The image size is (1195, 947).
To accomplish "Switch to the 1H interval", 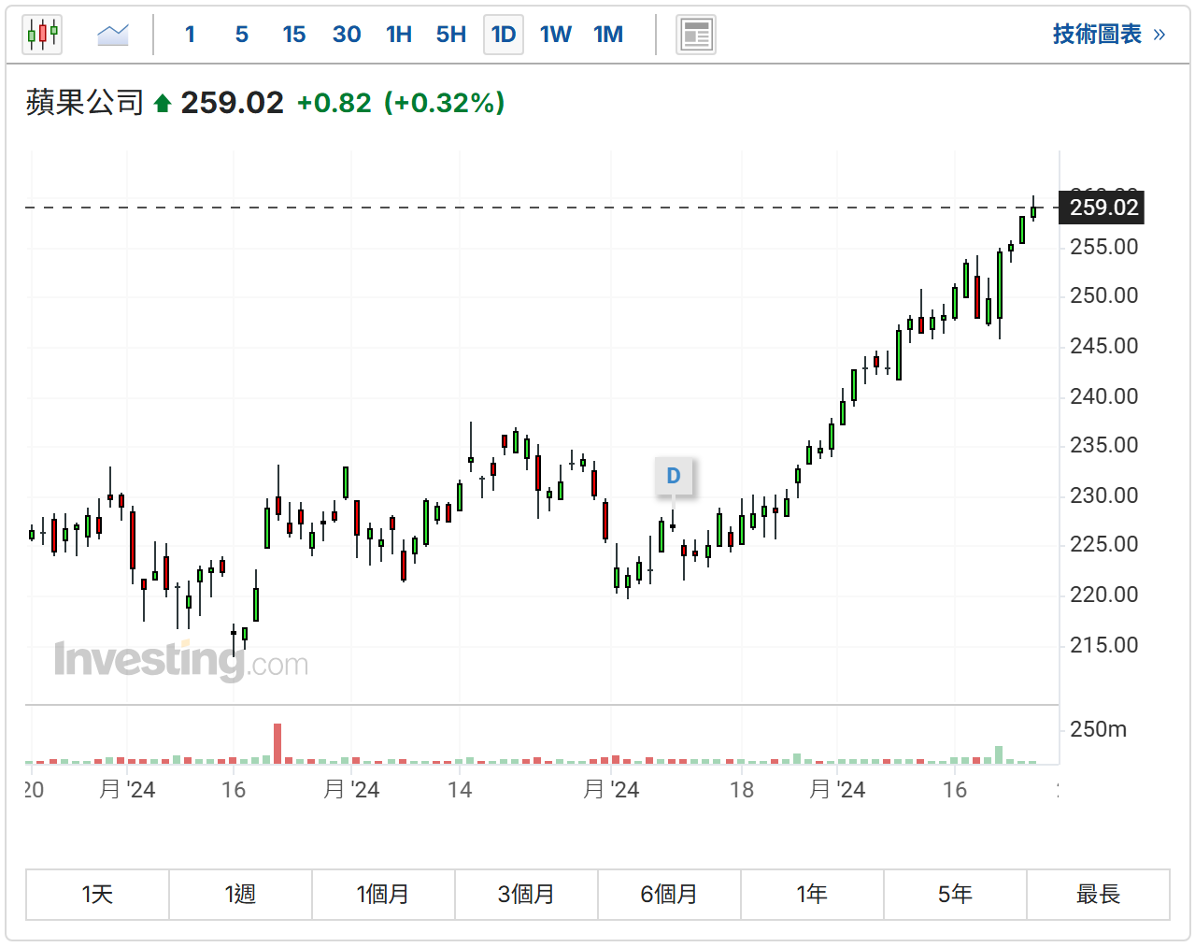I will click(x=399, y=35).
